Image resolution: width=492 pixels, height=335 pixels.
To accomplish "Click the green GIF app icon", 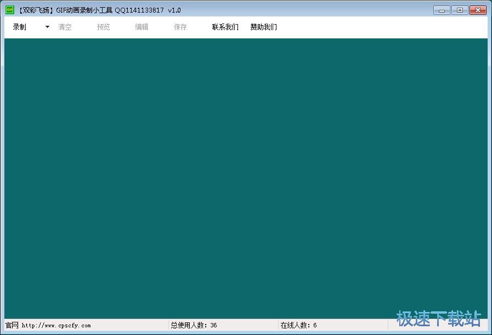I will click(x=10, y=10).
